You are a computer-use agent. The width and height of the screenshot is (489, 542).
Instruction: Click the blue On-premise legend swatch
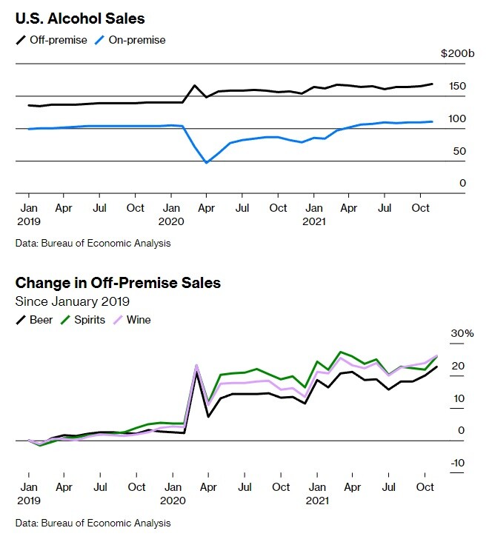(99, 40)
